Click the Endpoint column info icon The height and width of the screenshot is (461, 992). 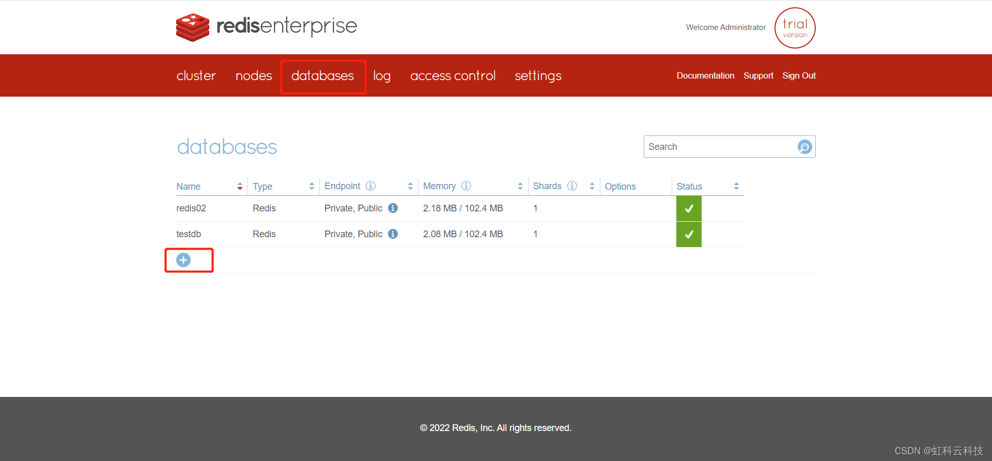[x=370, y=186]
